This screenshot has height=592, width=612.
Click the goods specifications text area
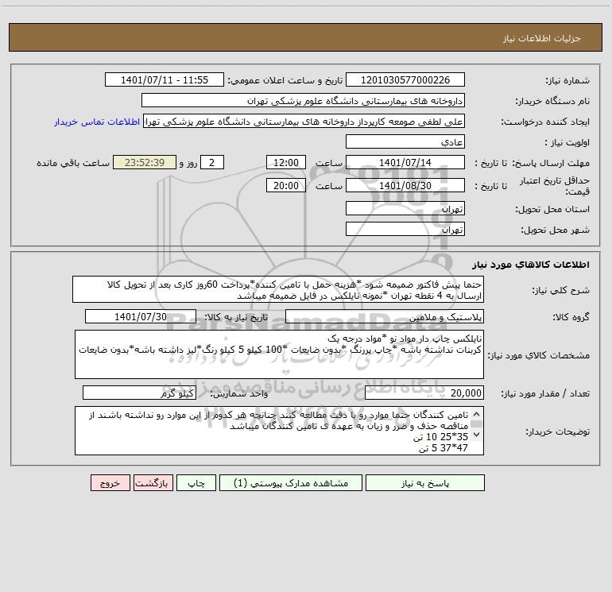(x=279, y=354)
